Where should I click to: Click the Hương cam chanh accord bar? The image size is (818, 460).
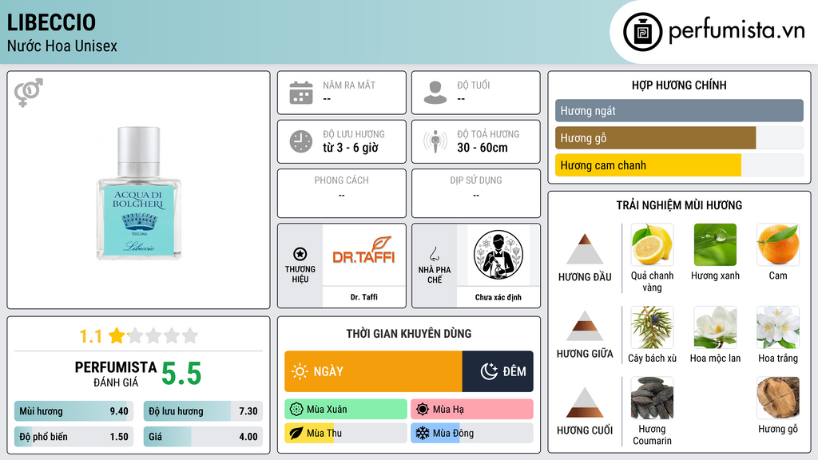click(679, 165)
